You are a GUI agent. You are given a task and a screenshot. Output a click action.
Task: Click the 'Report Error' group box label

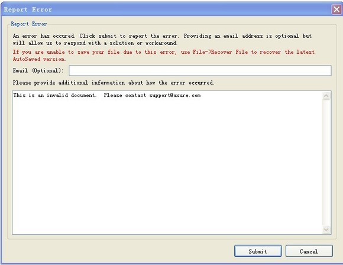[x=28, y=24]
